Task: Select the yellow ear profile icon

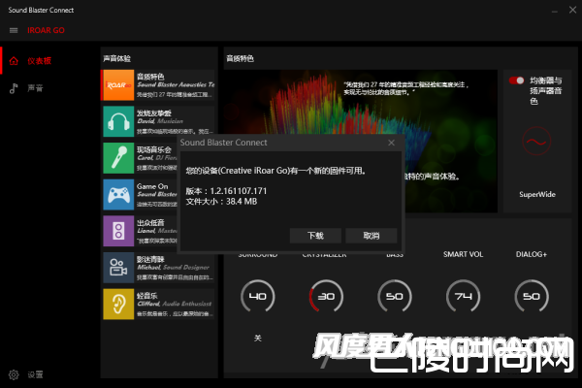Action: [118, 304]
